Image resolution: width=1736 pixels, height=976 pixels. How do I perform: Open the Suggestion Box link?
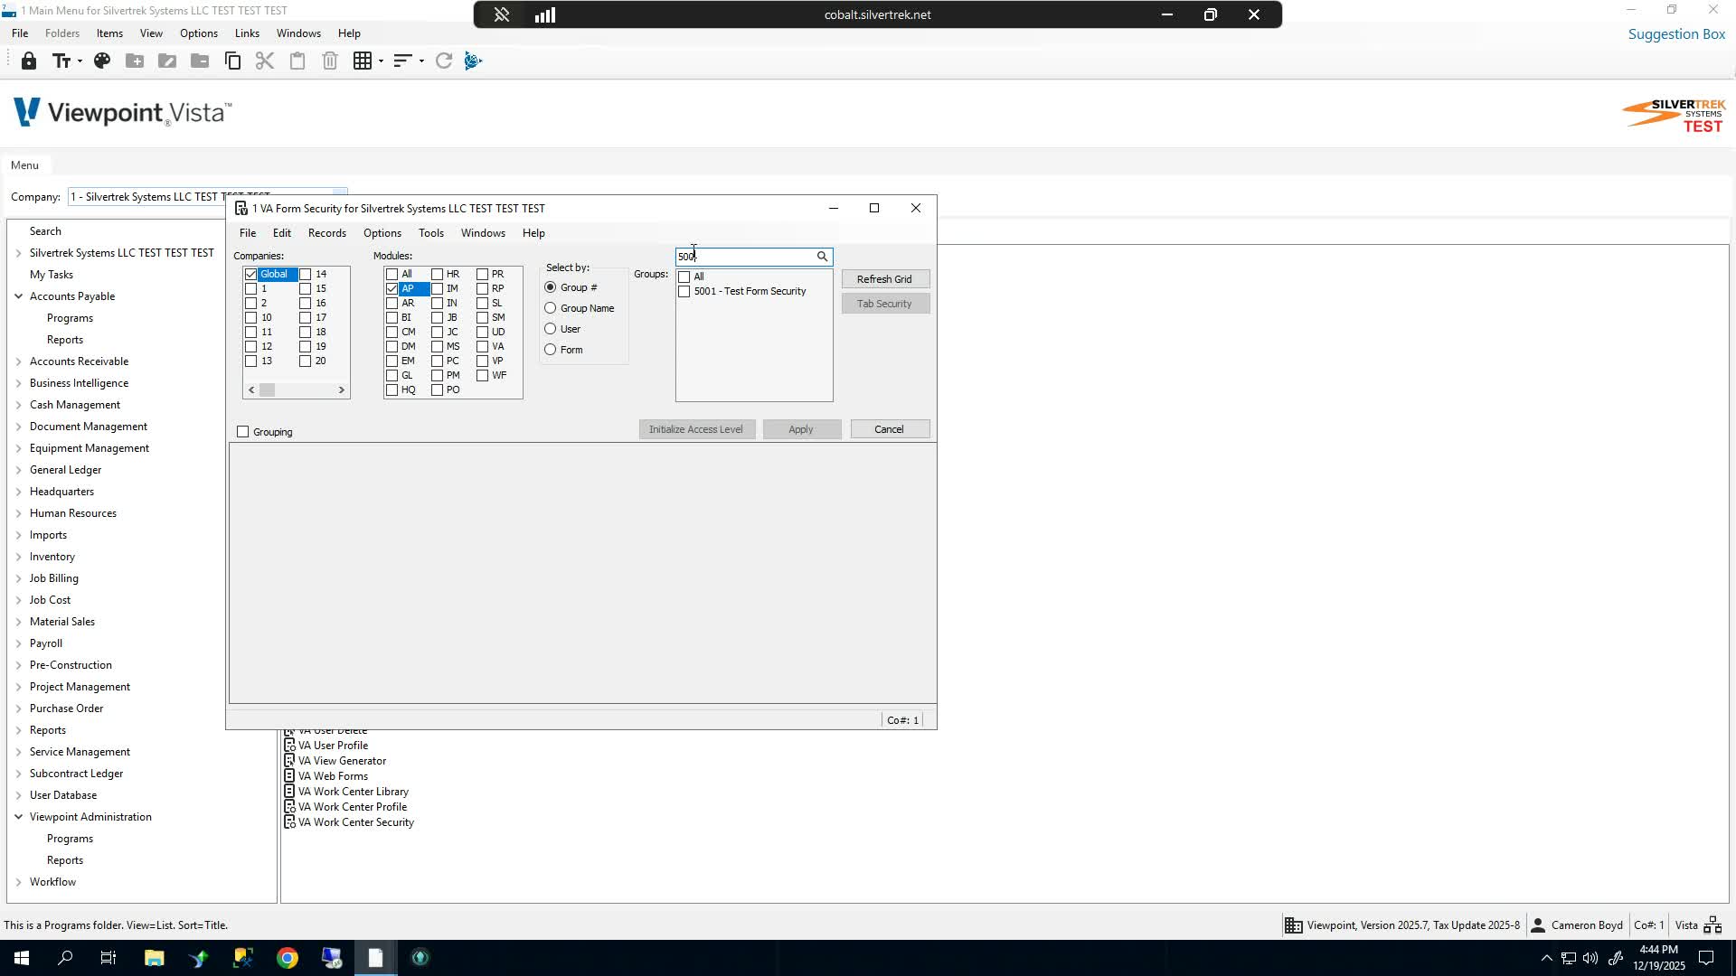(1676, 34)
